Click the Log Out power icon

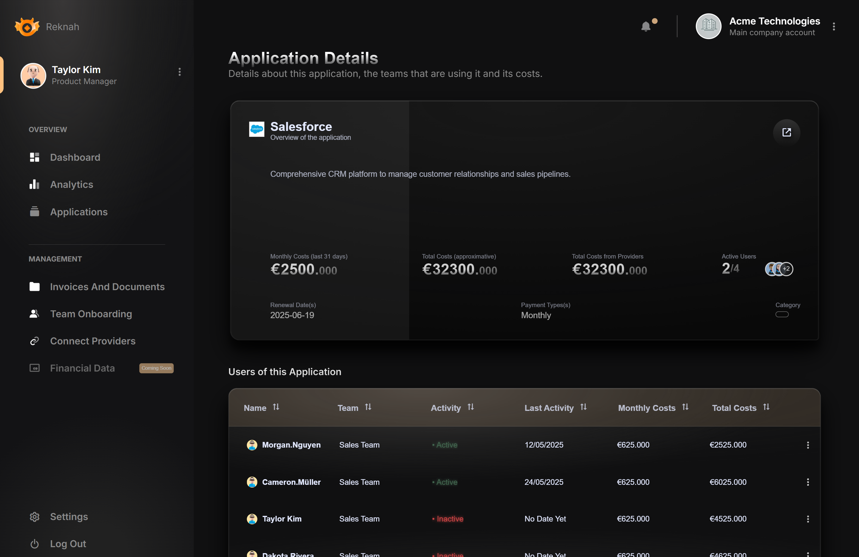tap(34, 544)
